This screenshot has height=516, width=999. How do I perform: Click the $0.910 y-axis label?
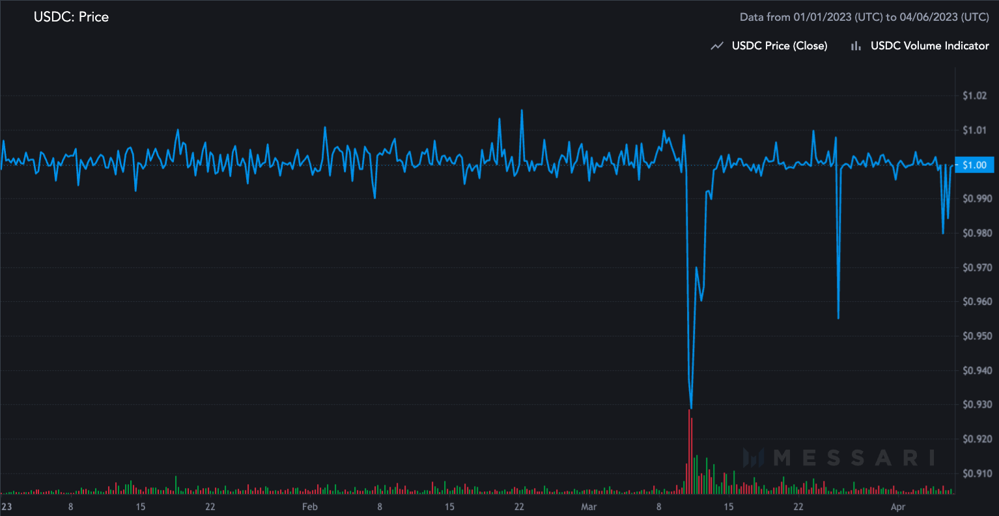(x=977, y=474)
